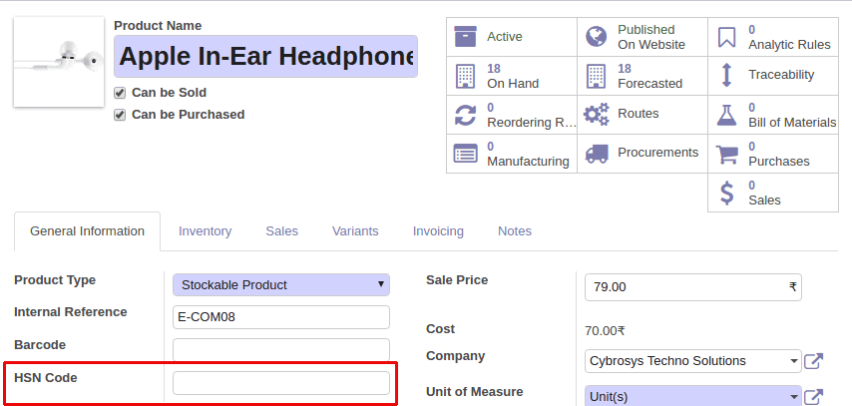This screenshot has width=852, height=406.
Task: Toggle the Can be Sold checkbox
Action: click(x=120, y=93)
